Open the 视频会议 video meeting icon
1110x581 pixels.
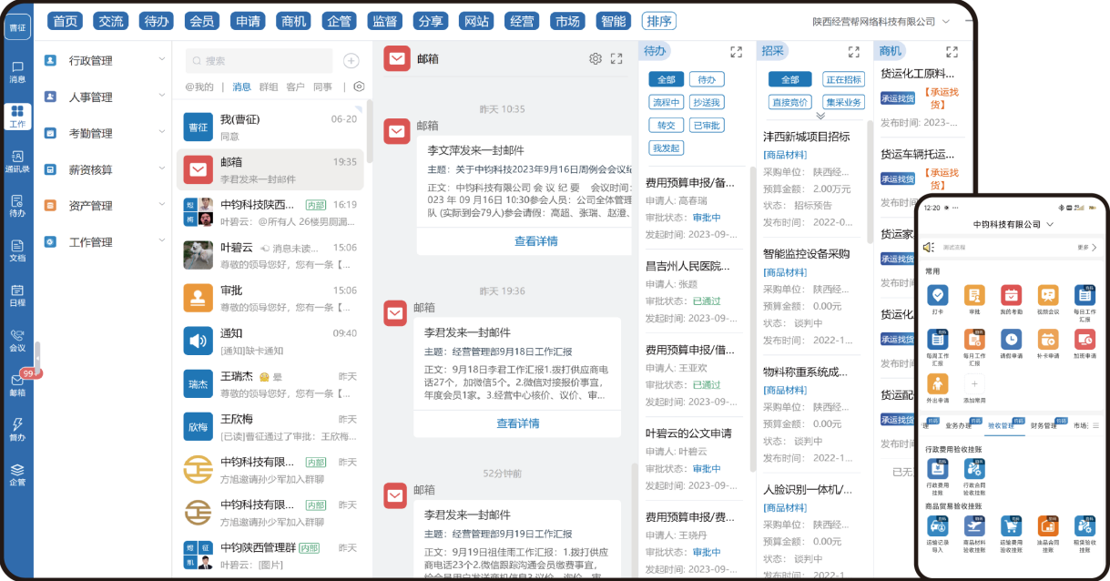coord(1047,295)
